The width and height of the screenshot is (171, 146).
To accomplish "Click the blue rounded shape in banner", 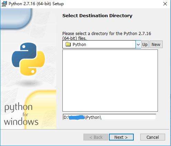I will coord(16,19).
